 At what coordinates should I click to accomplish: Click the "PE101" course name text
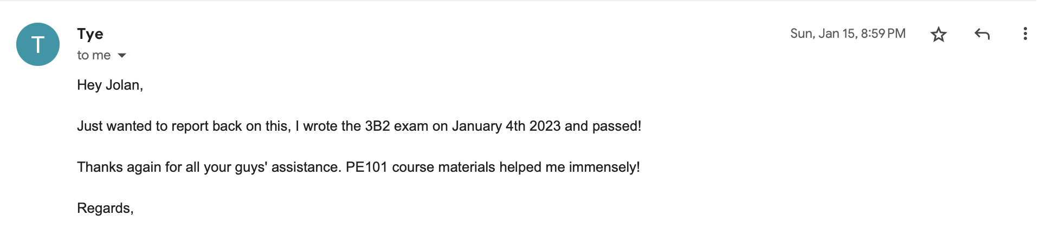tap(366, 167)
